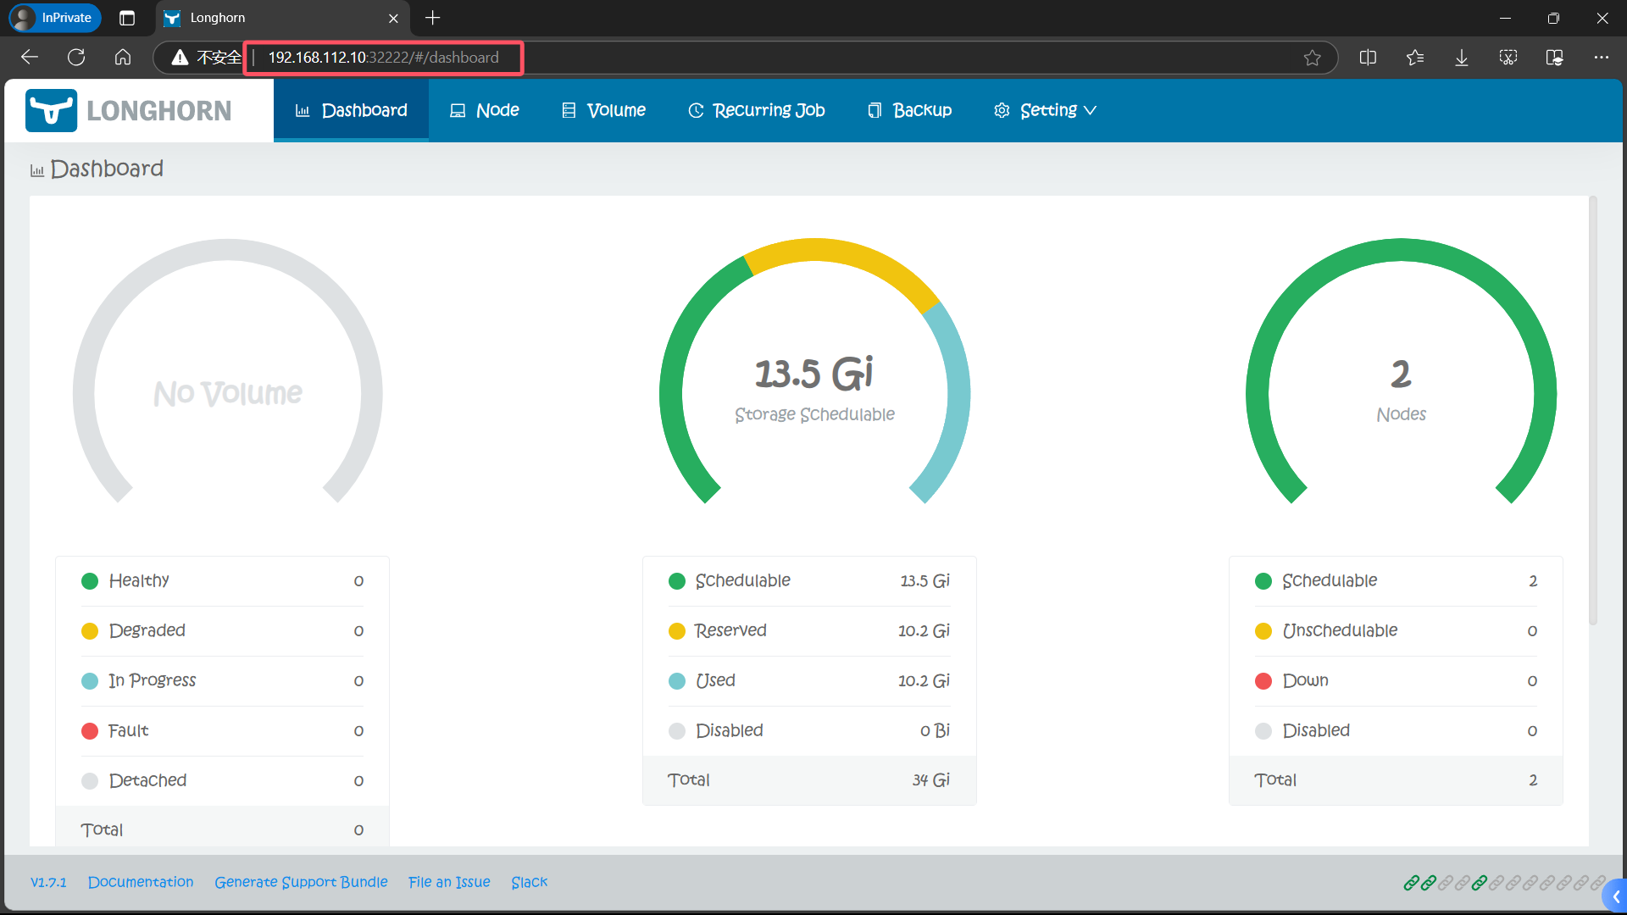Click the Detached volume row
Image resolution: width=1627 pixels, height=915 pixels.
coord(222,781)
